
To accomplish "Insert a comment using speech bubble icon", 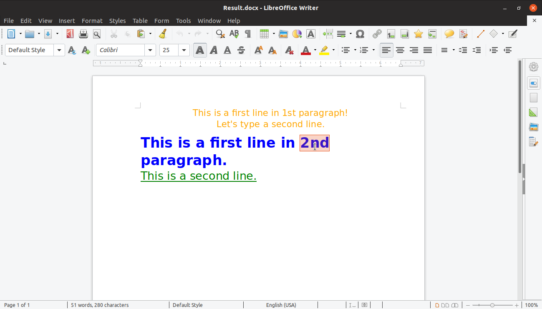I will point(449,34).
